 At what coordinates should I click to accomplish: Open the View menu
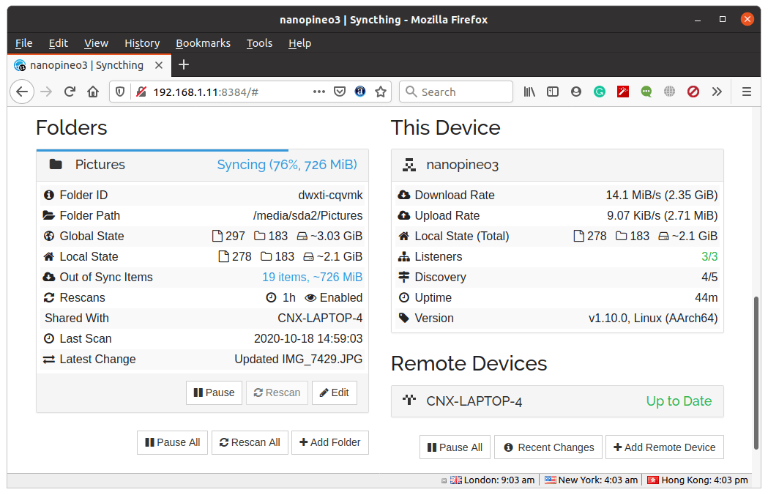point(96,43)
